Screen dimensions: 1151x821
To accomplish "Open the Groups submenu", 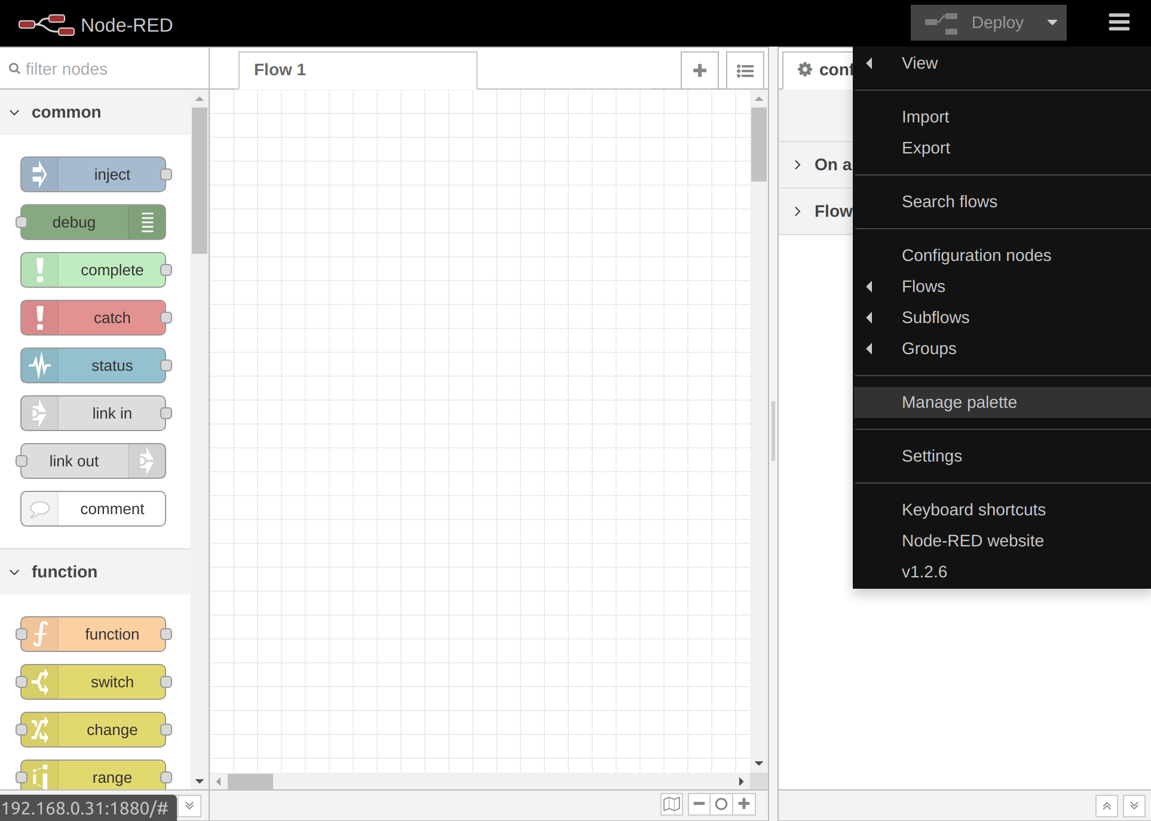I will [x=1003, y=349].
